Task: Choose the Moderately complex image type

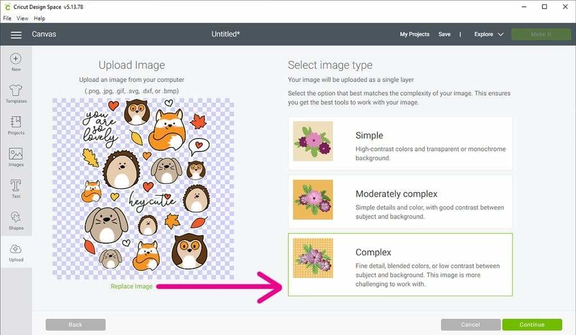Action: 400,201
